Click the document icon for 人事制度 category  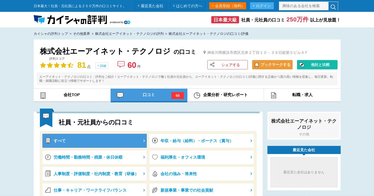point(48,174)
